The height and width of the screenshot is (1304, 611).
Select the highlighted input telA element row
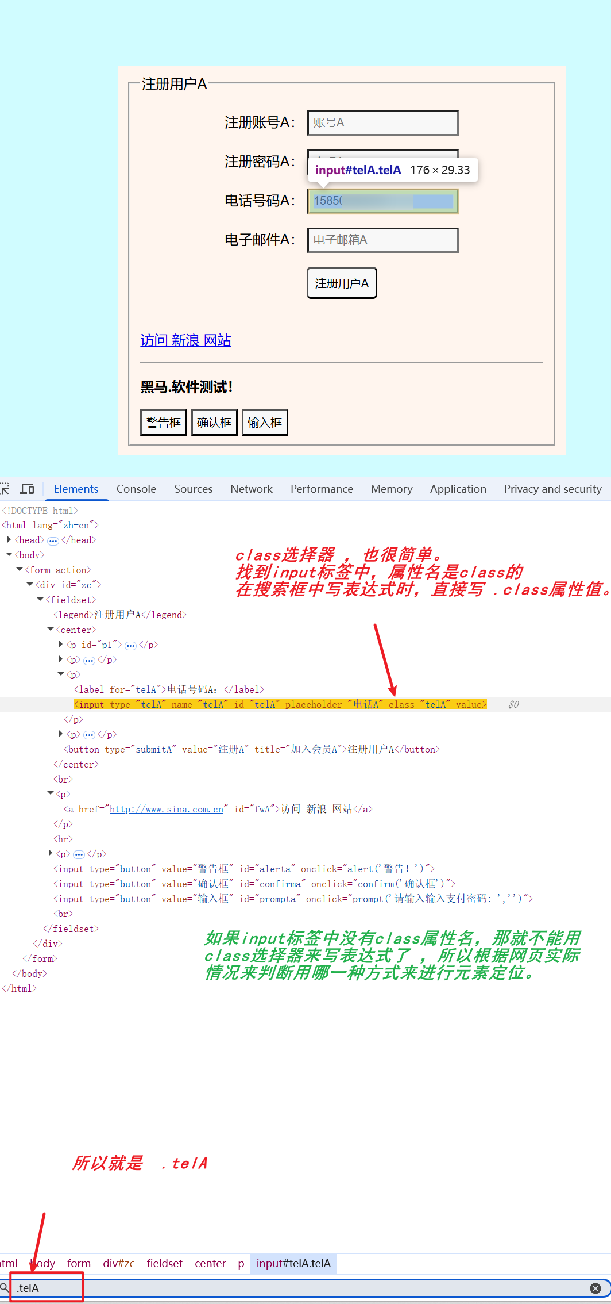[305, 704]
